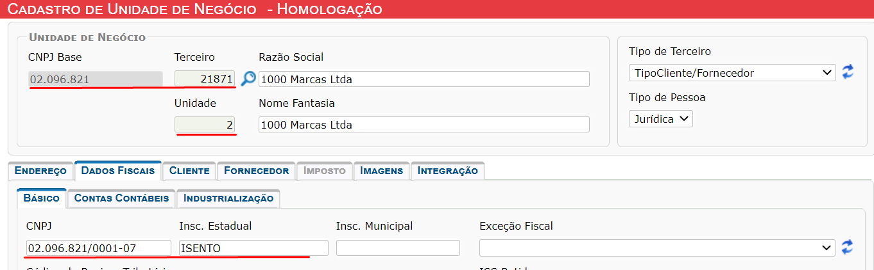Click the Insc. Estadual field showing ISENTO
This screenshot has width=874, height=270.
[x=253, y=248]
